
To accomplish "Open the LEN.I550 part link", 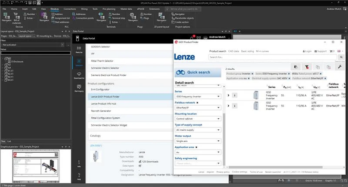I will (96, 146).
